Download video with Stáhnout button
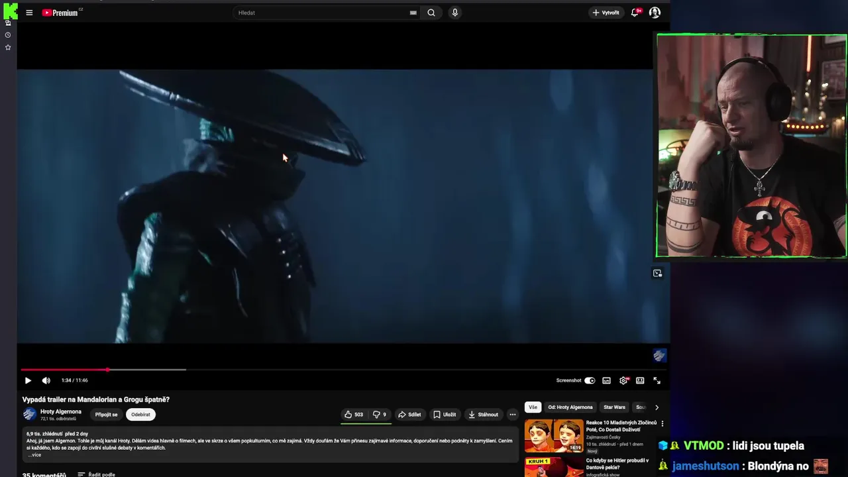Viewport: 848px width, 477px height. tap(483, 415)
